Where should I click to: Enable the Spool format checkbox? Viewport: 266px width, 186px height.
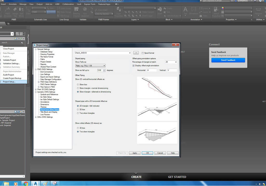[143, 53]
